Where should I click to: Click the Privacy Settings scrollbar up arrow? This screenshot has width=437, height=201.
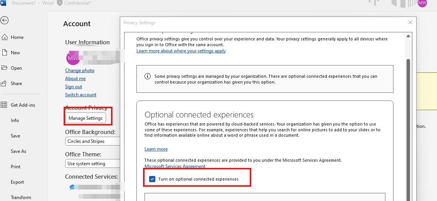(408, 36)
